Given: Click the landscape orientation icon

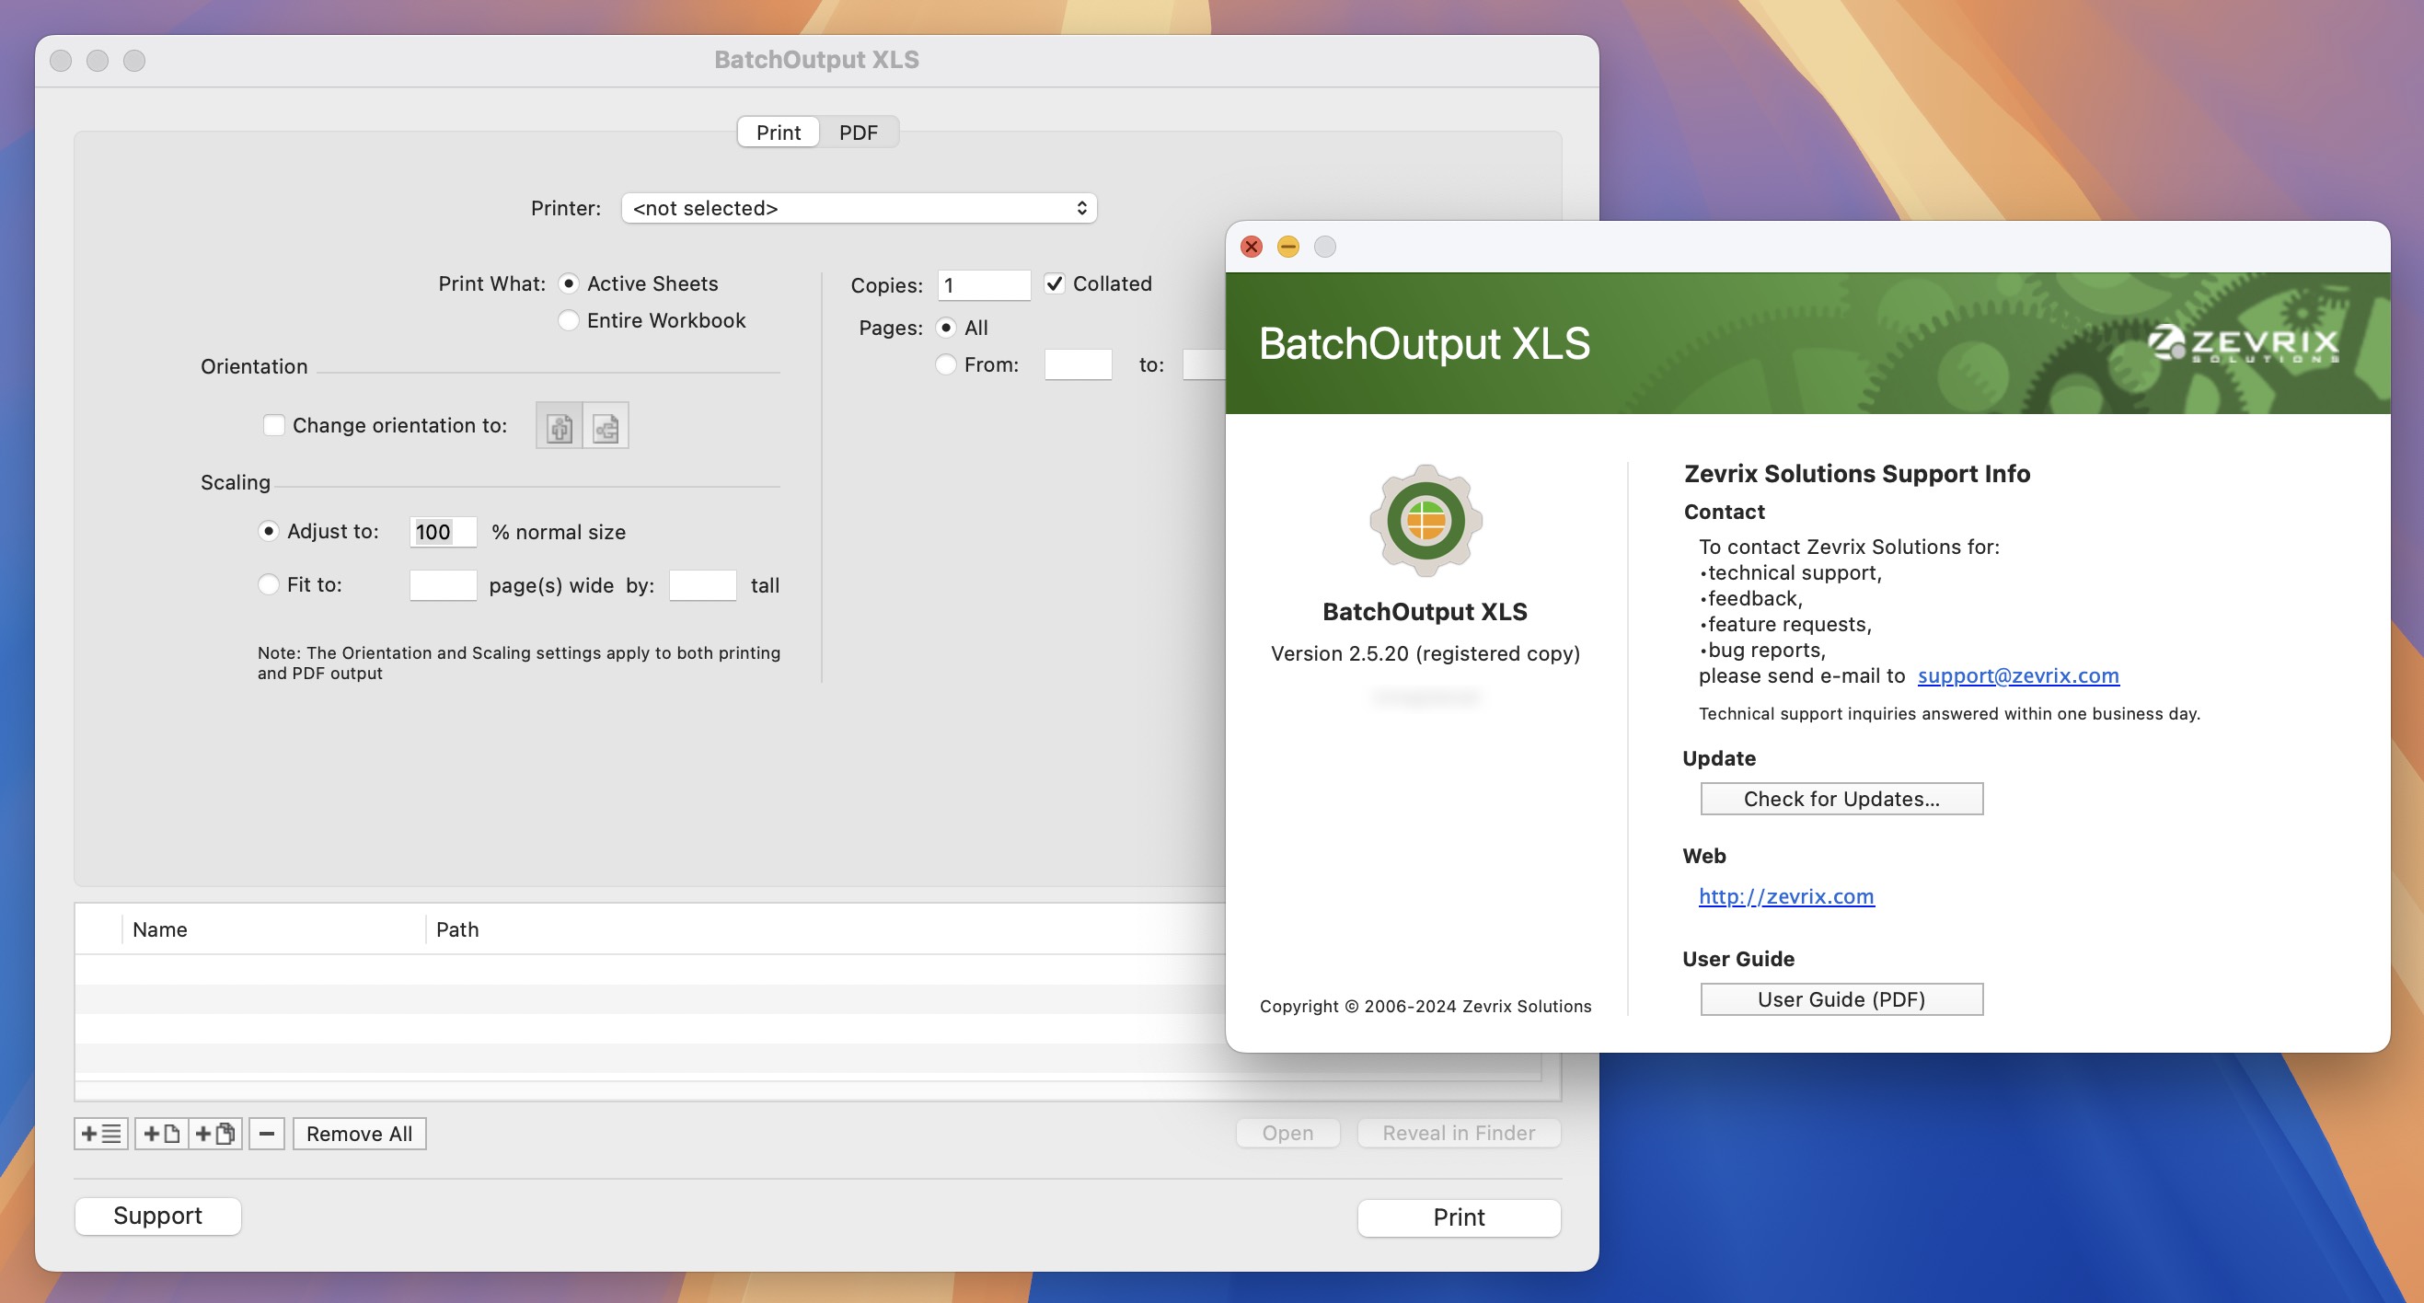Looking at the screenshot, I should pyautogui.click(x=606, y=427).
